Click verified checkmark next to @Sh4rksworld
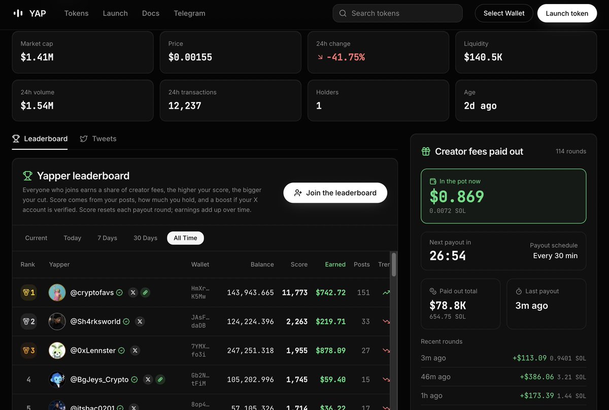The image size is (609, 410). pyautogui.click(x=126, y=322)
